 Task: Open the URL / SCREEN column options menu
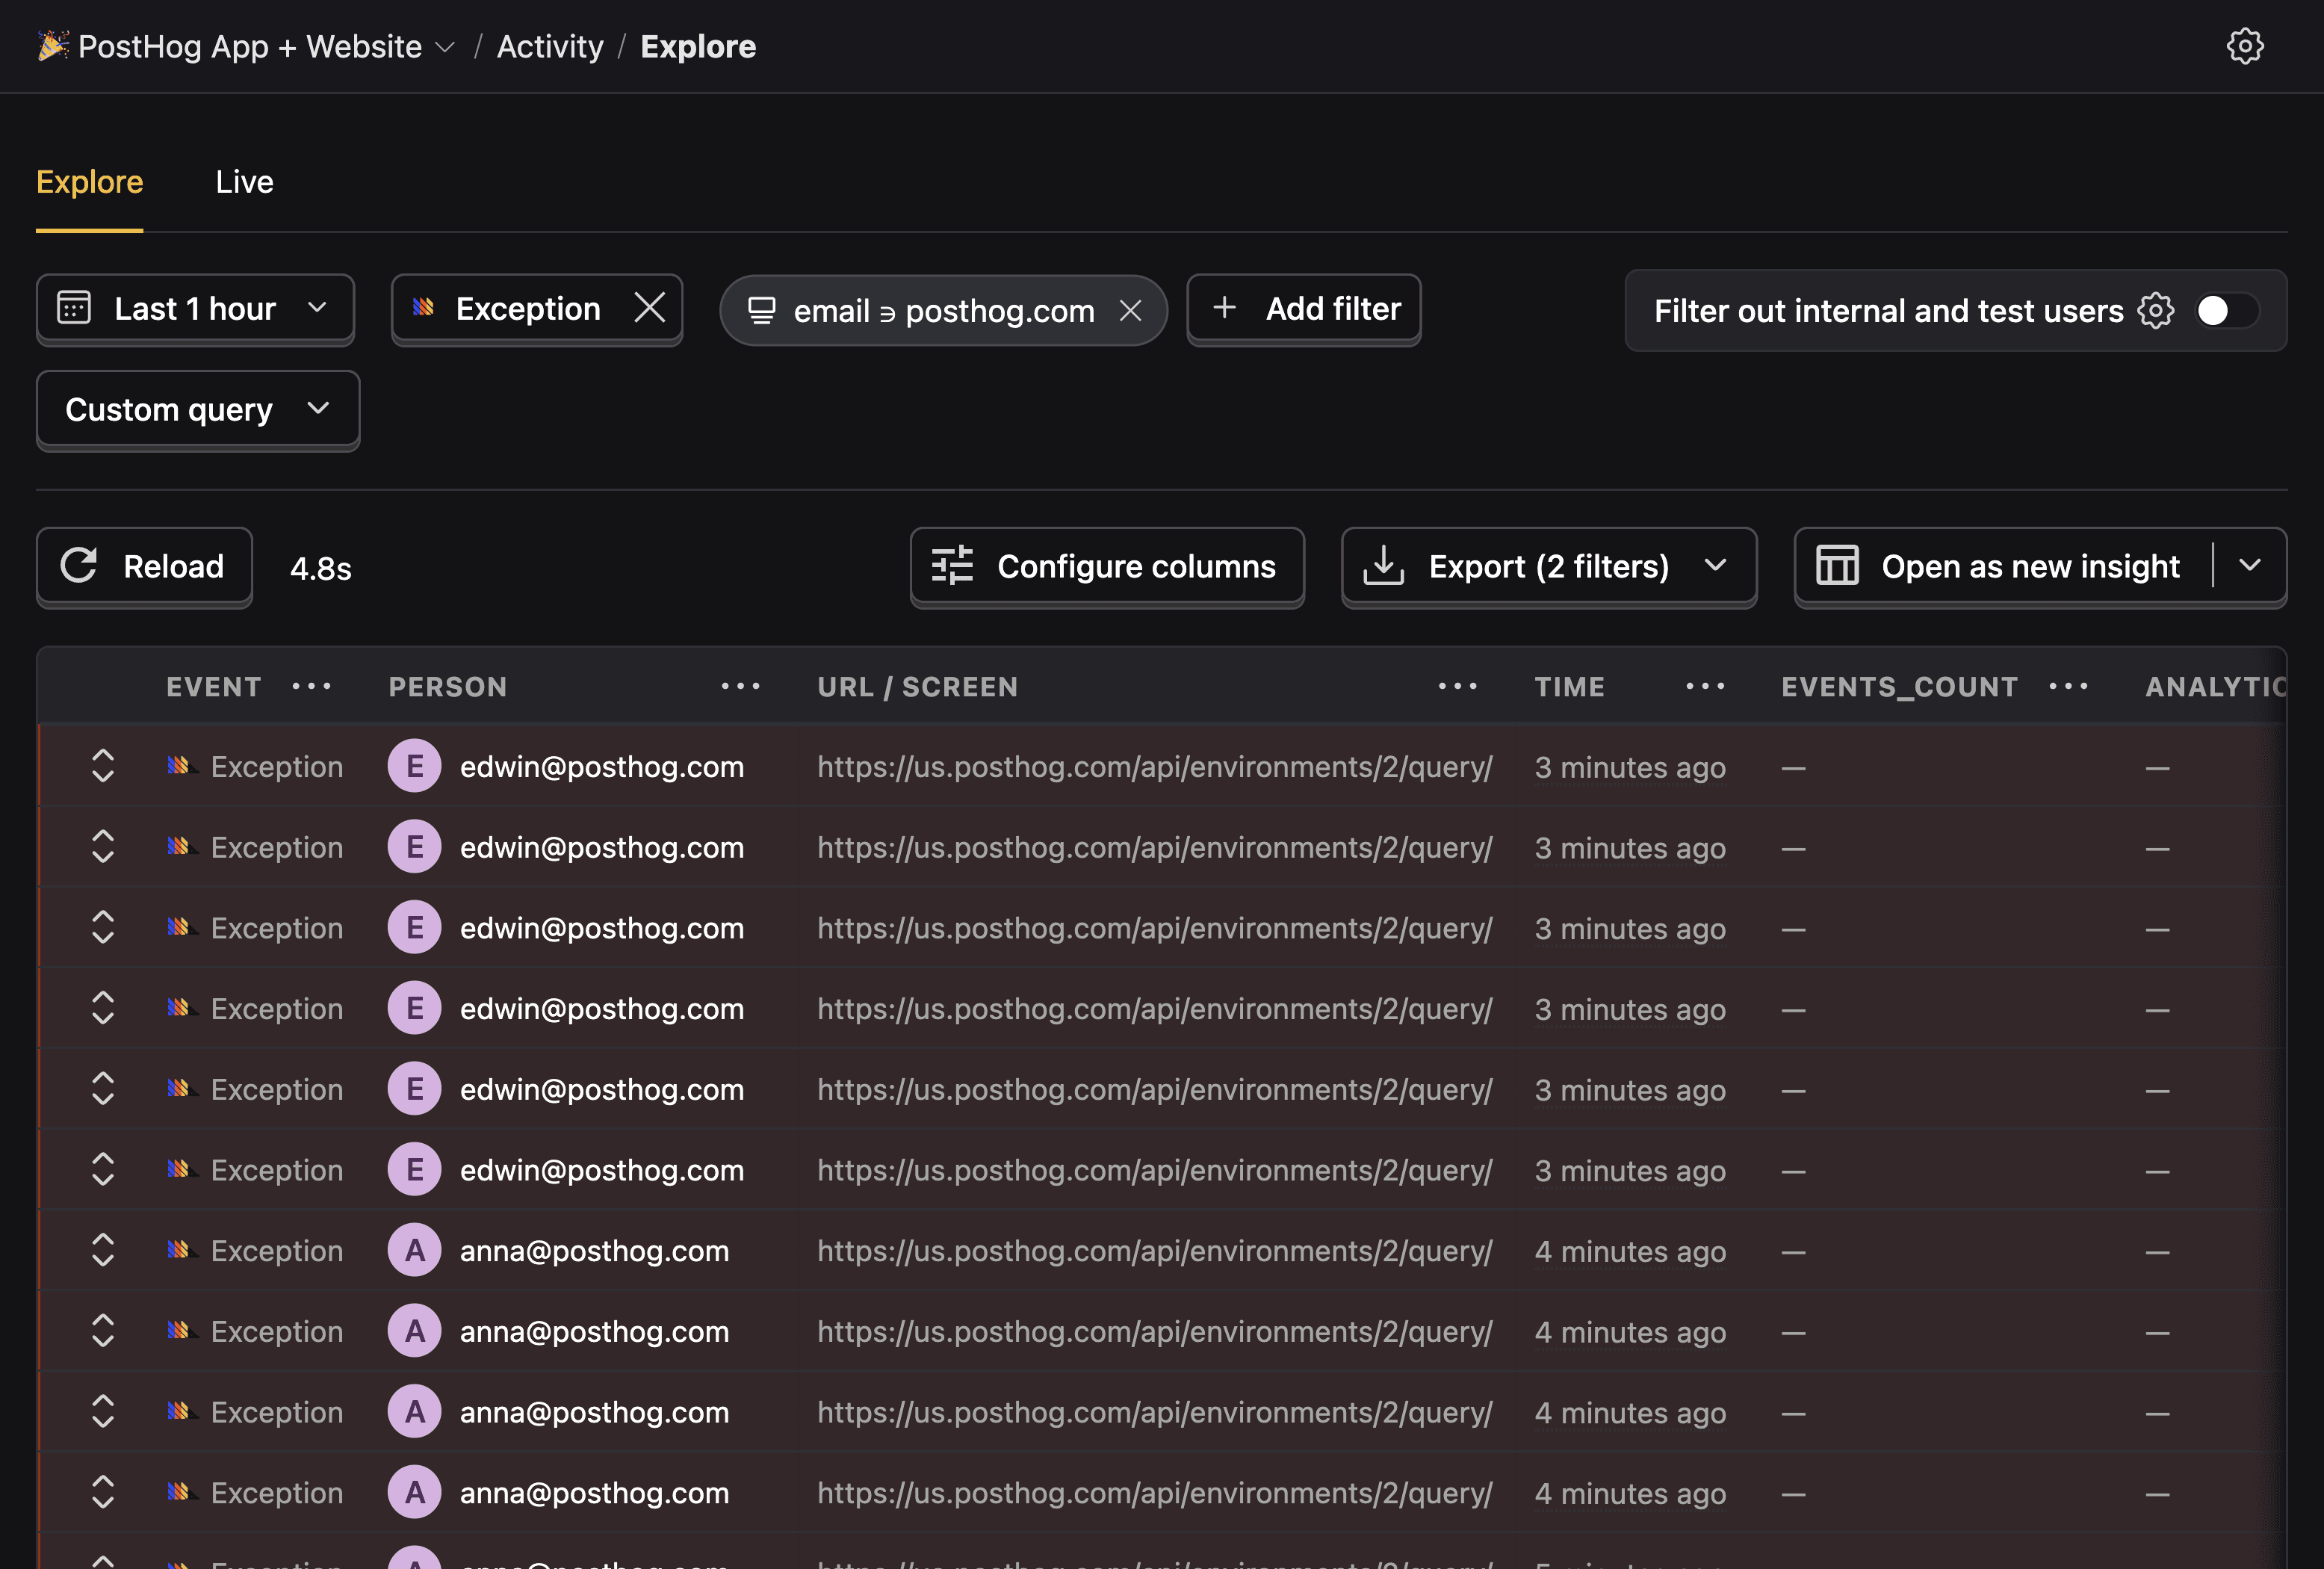tap(1458, 686)
